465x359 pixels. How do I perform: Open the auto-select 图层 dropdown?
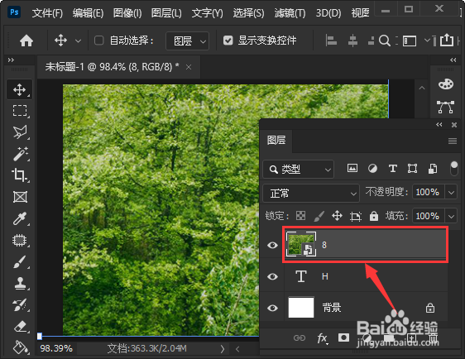point(188,41)
